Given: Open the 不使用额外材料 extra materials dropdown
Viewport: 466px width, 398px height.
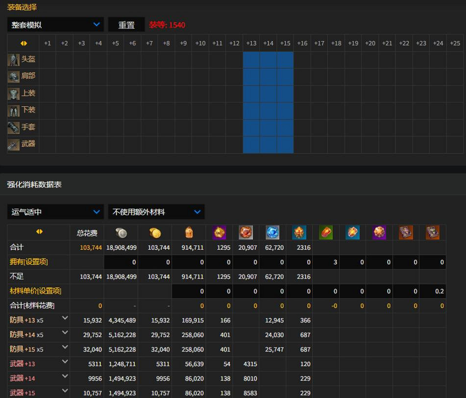Looking at the screenshot, I should pos(156,212).
